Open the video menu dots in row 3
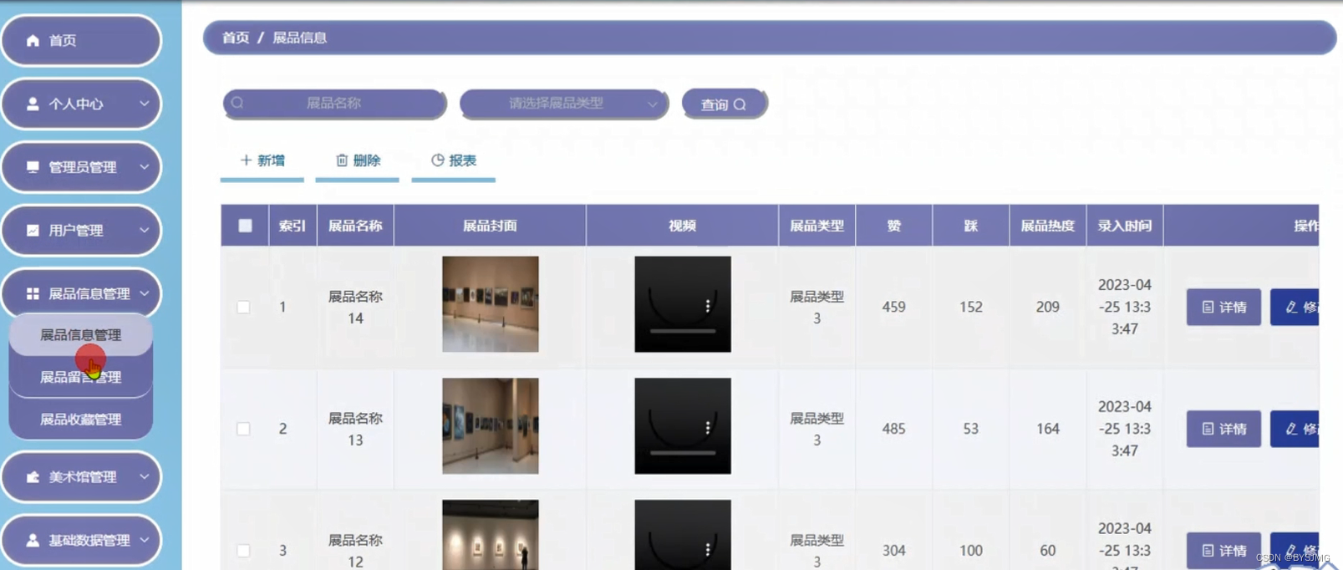The width and height of the screenshot is (1343, 570). (x=708, y=549)
